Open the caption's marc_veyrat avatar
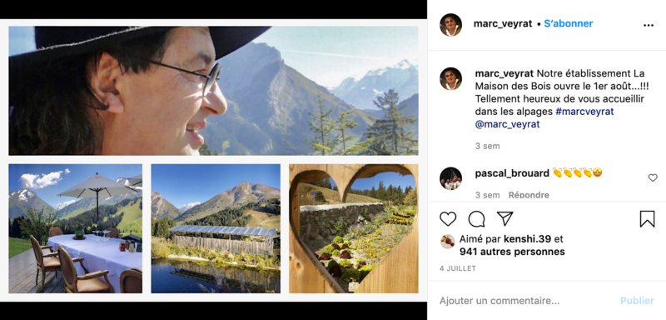Screen dimensions: 666x320 click(x=450, y=79)
